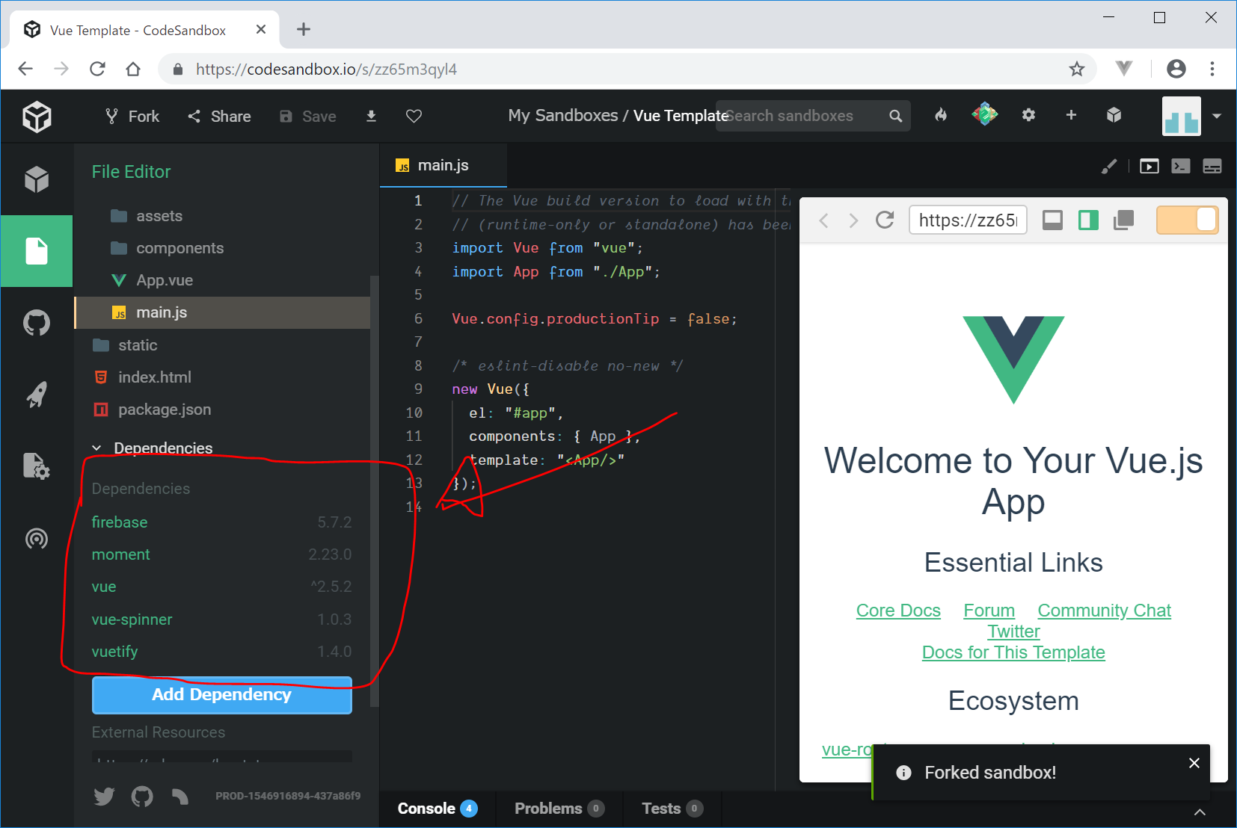Like sandbox with heart icon
This screenshot has width=1237, height=828.
coord(414,116)
